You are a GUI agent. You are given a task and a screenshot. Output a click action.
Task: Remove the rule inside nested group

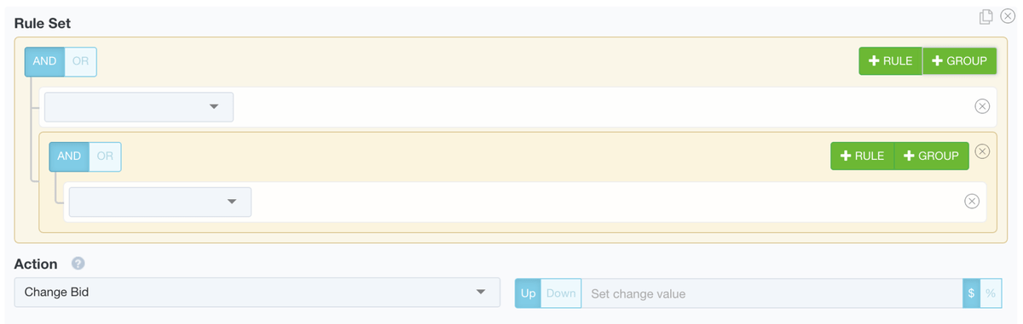(971, 202)
